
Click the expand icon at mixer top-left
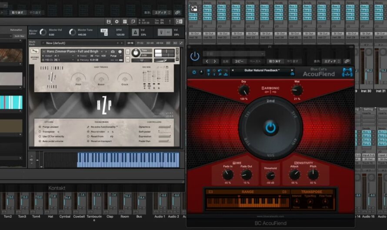[x=194, y=9]
